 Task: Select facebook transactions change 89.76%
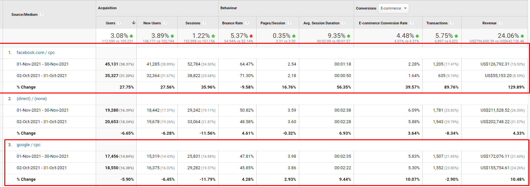(x=451, y=87)
